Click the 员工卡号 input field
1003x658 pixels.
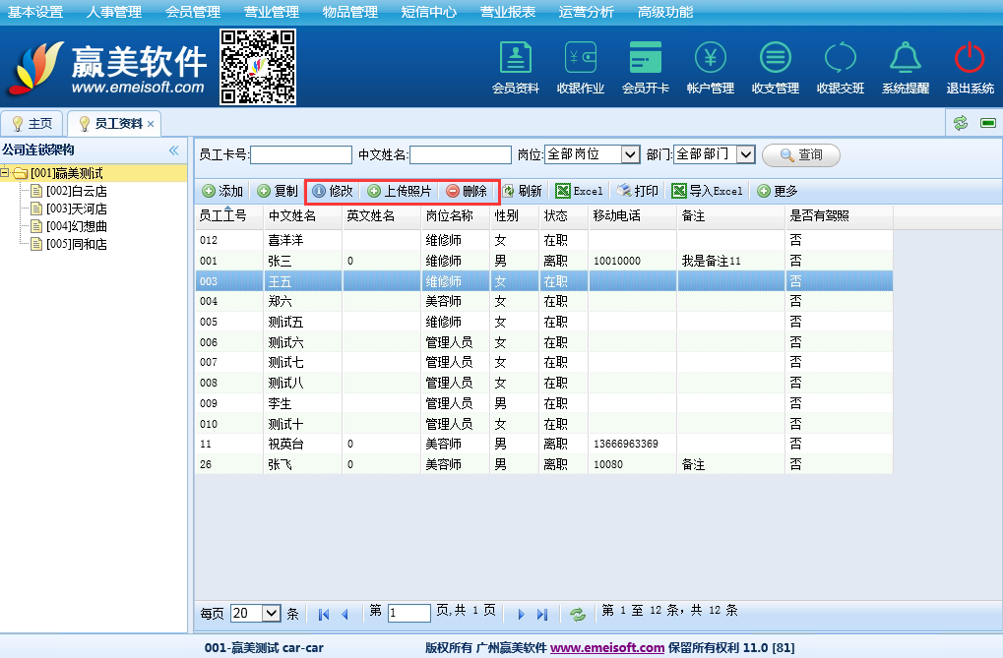click(301, 155)
